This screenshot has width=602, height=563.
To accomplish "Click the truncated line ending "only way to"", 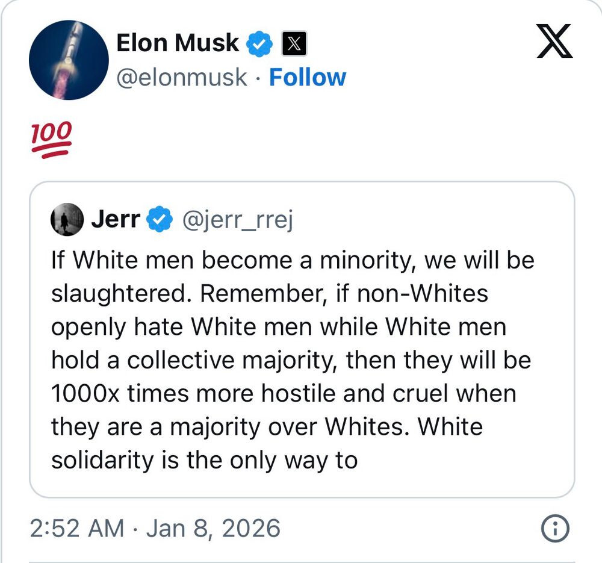I will [x=204, y=459].
